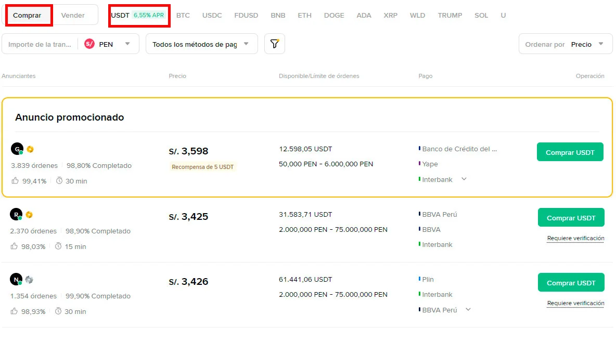The width and height of the screenshot is (616, 341).
Task: Click 3.839 órdenes text
Action: tap(34, 166)
